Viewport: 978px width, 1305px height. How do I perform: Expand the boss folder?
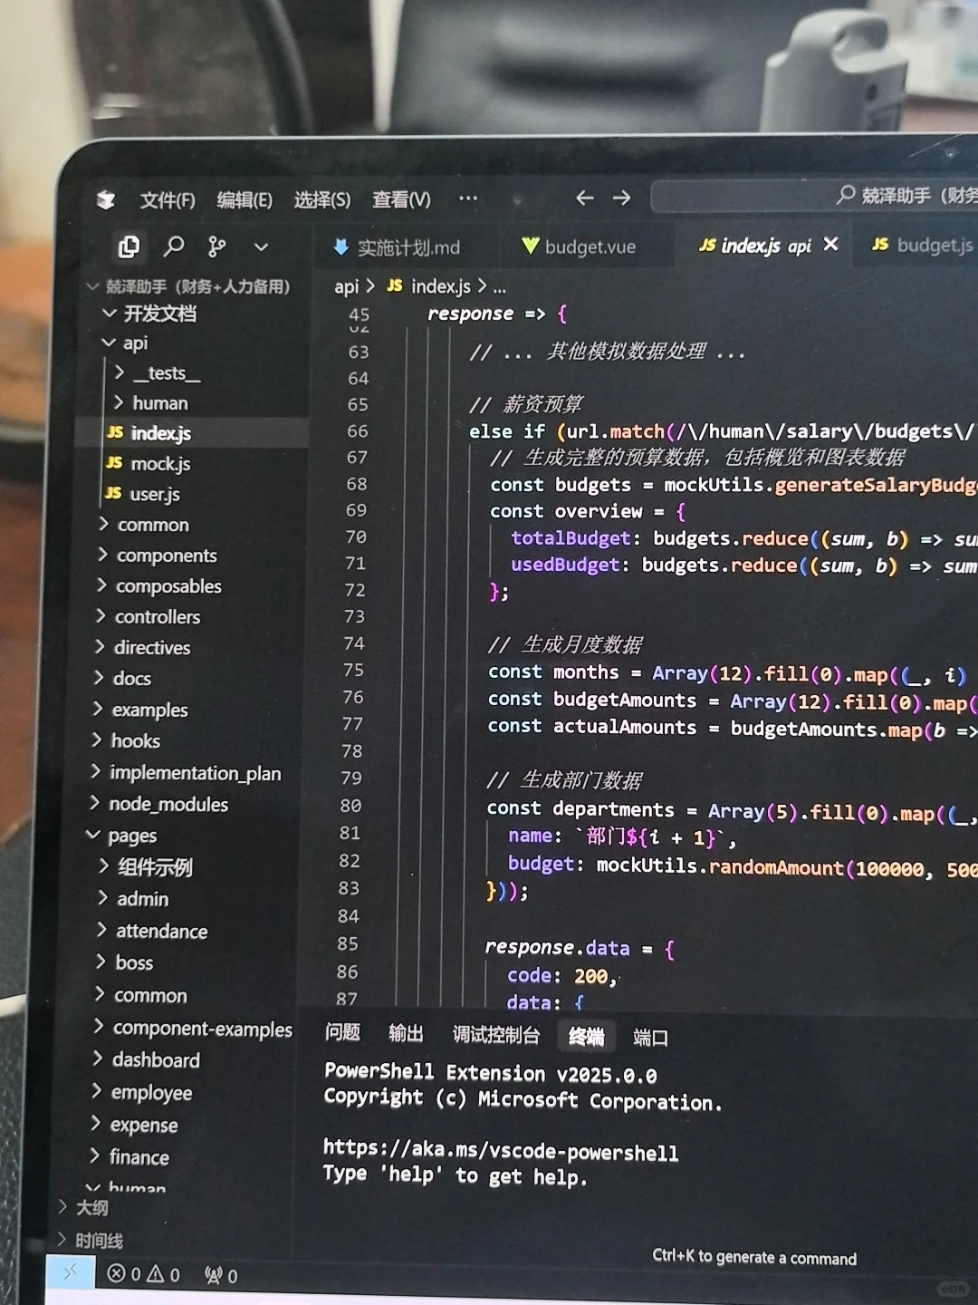(124, 963)
